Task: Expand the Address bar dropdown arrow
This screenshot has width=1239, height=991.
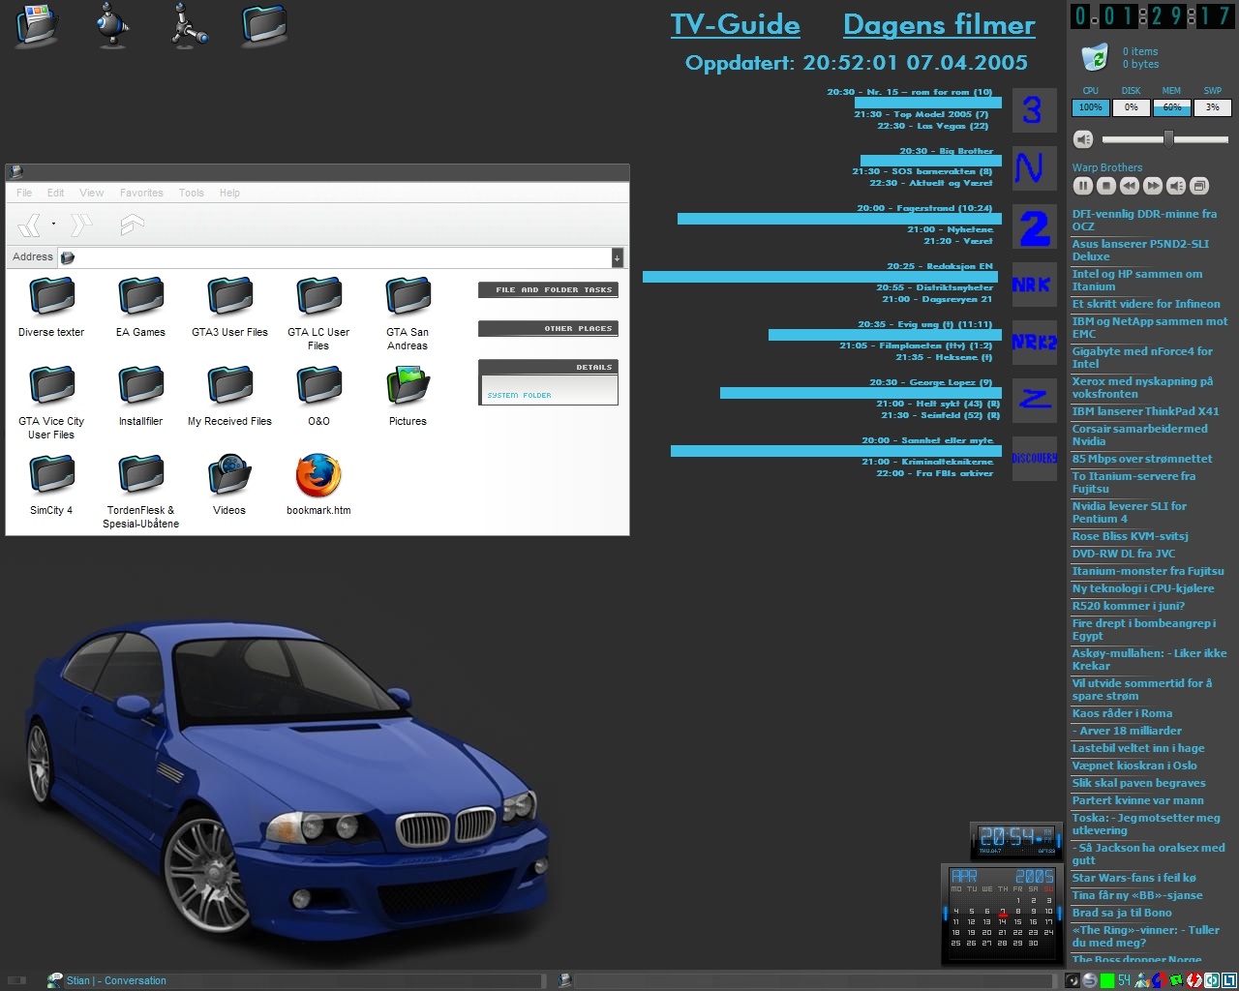Action: [x=617, y=257]
